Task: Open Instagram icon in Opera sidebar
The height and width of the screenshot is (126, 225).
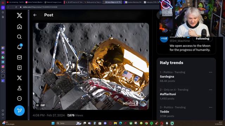Action: click(3, 67)
